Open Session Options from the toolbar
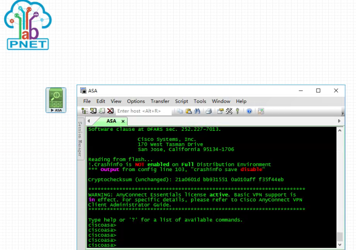Screen dimensions: 356x250 point(220,111)
